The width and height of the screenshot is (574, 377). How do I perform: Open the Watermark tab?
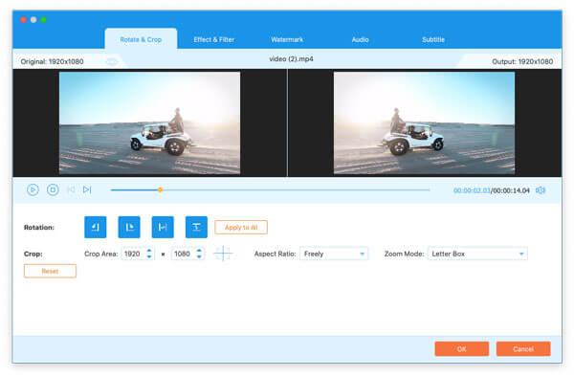coord(287,39)
